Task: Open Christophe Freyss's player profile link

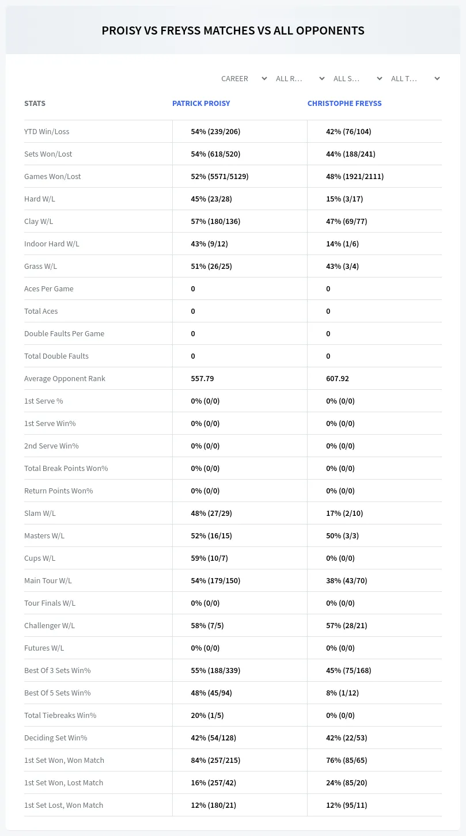Action: pos(344,104)
